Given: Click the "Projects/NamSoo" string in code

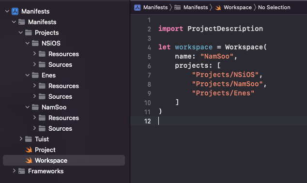Looking at the screenshot, I should pos(227,84).
